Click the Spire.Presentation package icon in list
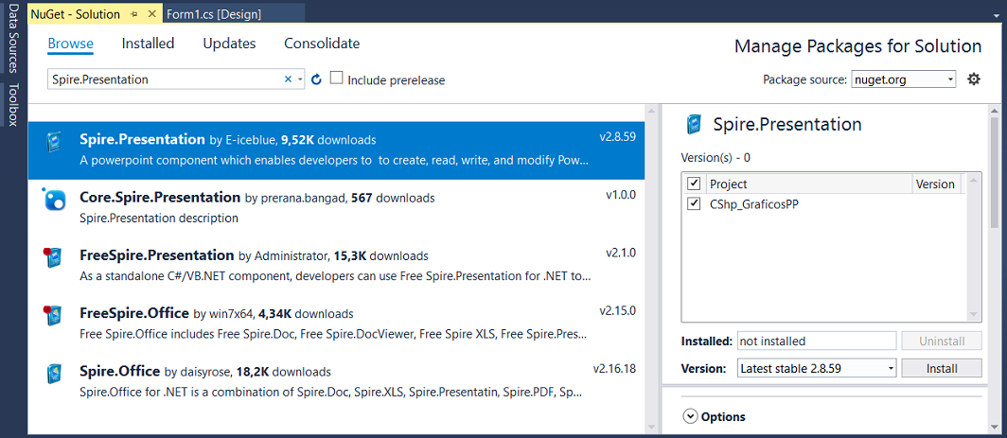The height and width of the screenshot is (438, 1007). tap(54, 144)
